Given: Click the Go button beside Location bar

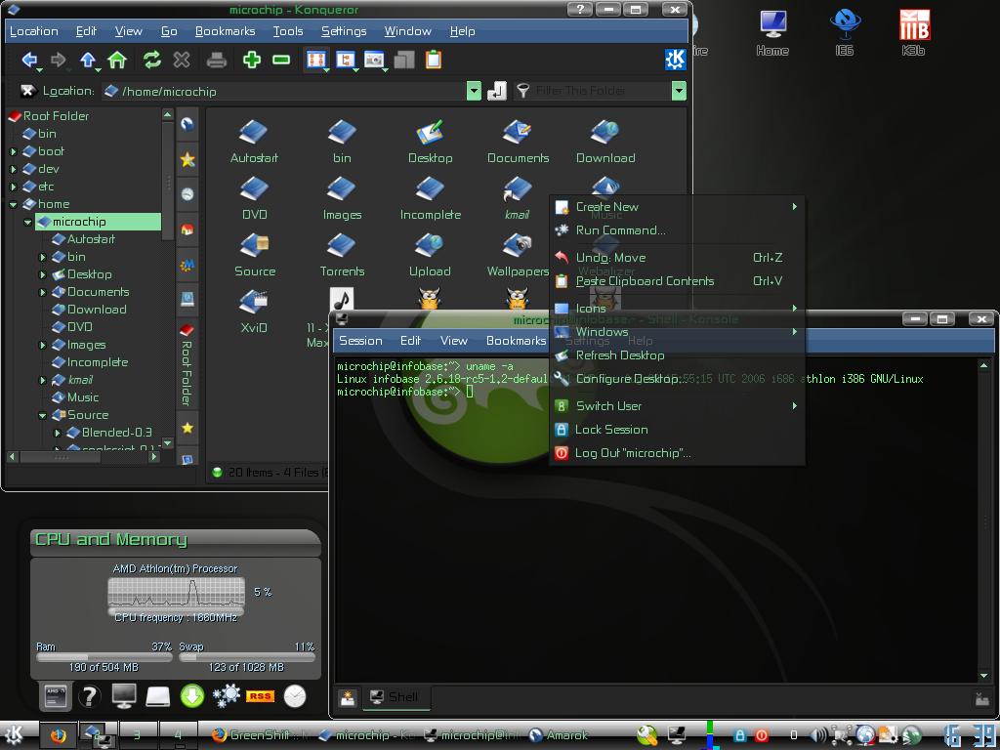Looking at the screenshot, I should [497, 91].
